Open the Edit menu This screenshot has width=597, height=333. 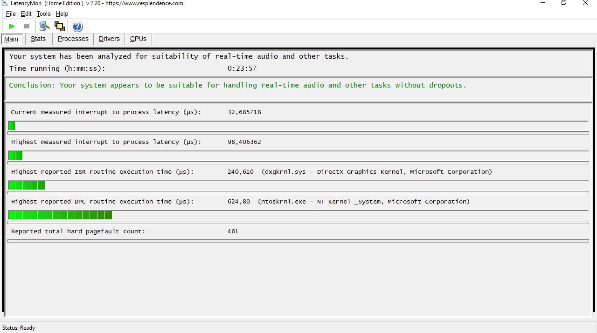click(x=26, y=14)
